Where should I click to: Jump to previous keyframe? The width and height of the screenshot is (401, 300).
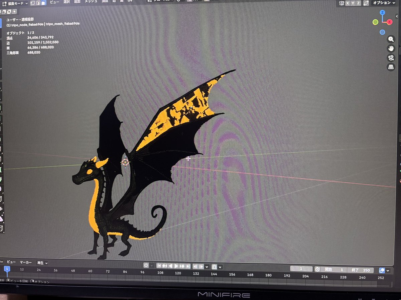165,266
